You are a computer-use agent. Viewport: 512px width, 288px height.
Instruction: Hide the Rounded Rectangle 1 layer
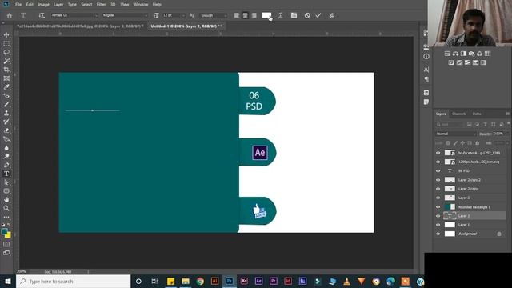438,206
